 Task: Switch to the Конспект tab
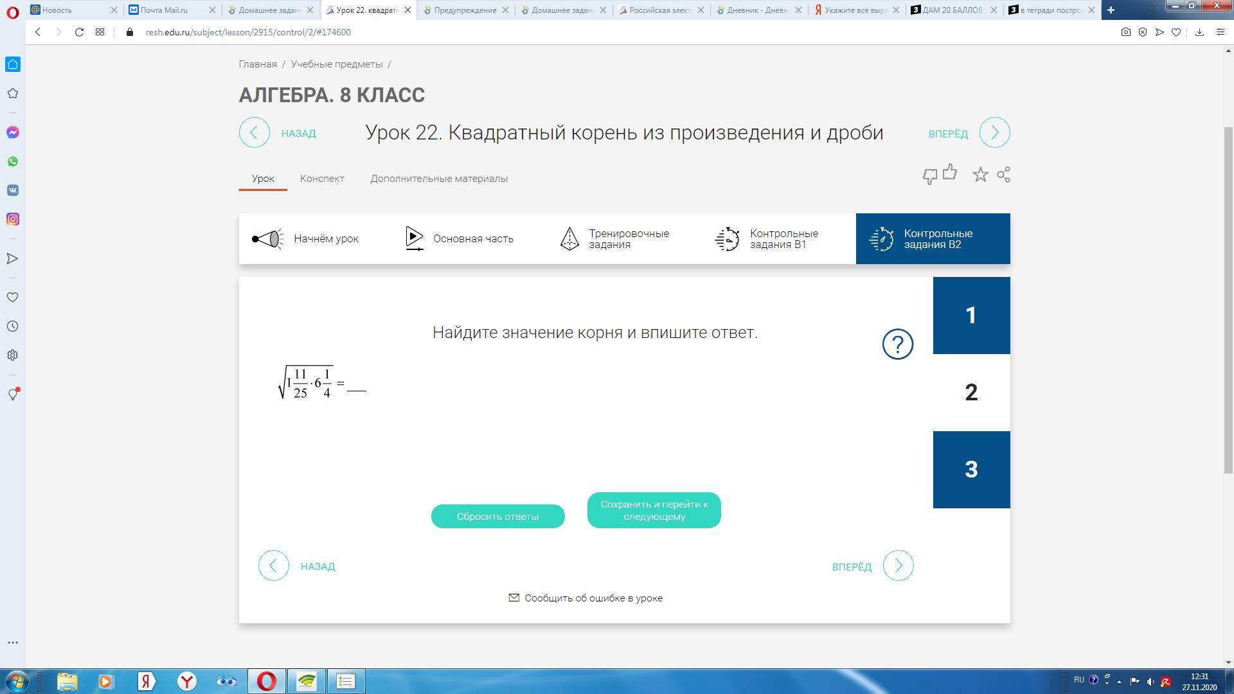(322, 179)
